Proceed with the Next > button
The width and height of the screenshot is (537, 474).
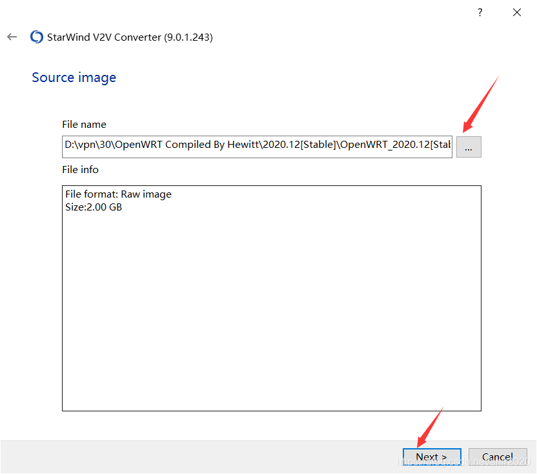tap(432, 457)
